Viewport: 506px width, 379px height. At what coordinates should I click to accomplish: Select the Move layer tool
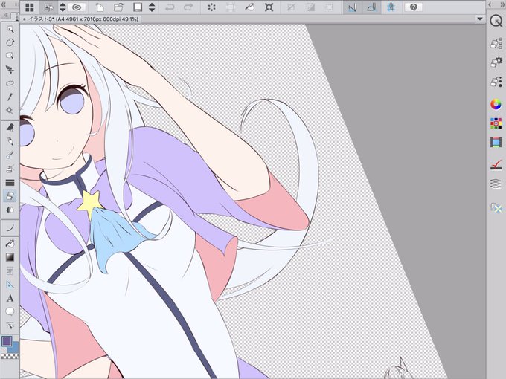10,70
